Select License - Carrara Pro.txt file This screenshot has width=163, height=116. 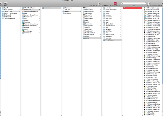click(31, 15)
